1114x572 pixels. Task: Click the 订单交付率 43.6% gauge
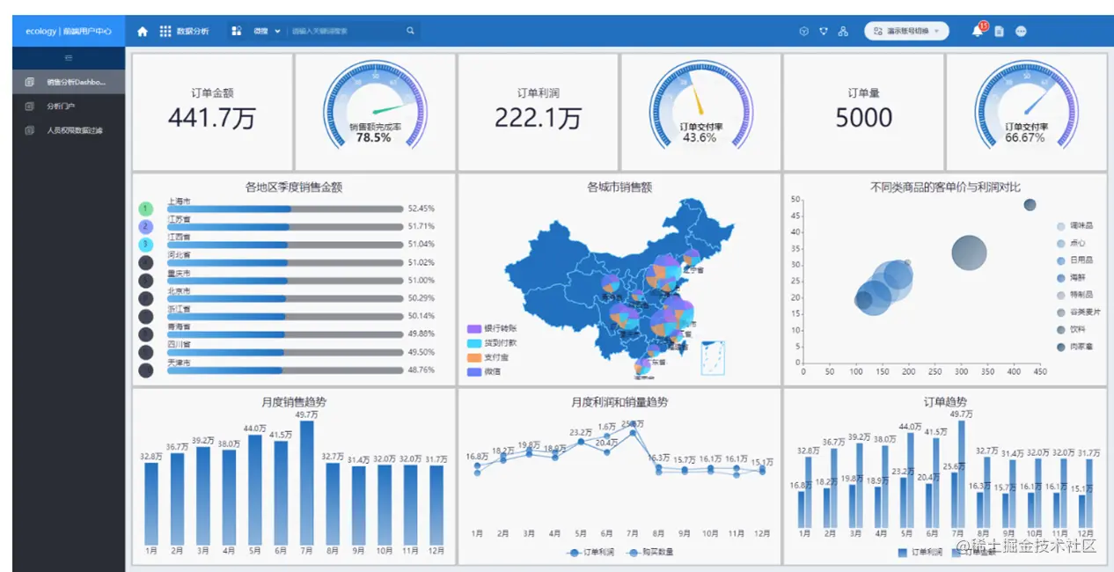coord(700,103)
